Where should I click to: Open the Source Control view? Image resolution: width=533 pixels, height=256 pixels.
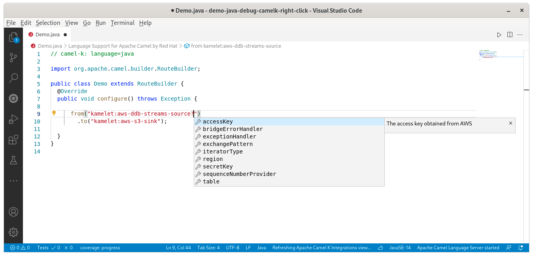(x=13, y=58)
